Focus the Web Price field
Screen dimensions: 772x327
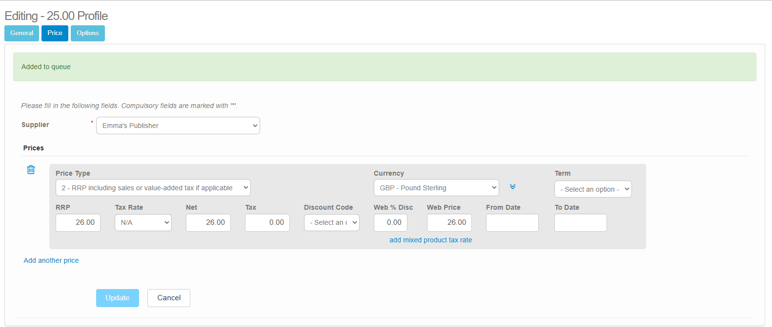[449, 222]
